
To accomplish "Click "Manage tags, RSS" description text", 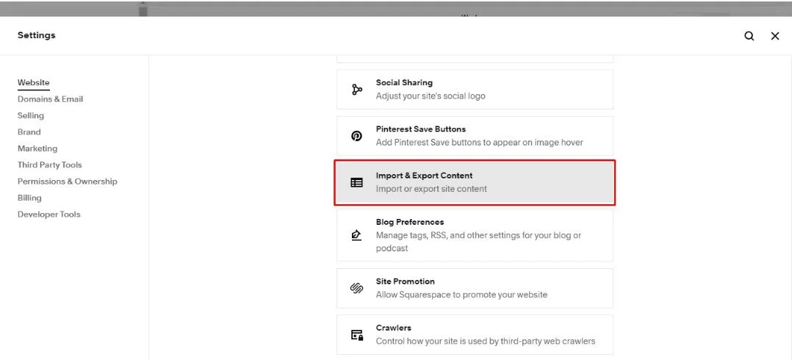I will (x=478, y=242).
